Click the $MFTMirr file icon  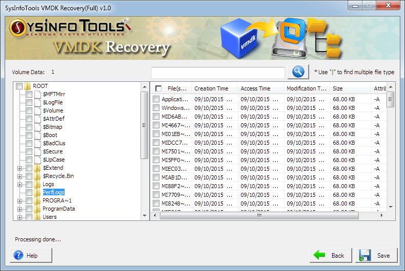pyautogui.click(x=37, y=94)
